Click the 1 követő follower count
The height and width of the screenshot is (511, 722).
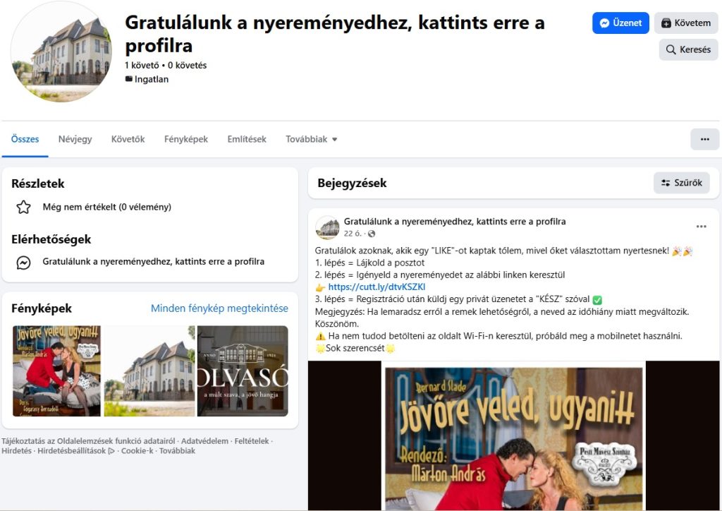click(142, 66)
